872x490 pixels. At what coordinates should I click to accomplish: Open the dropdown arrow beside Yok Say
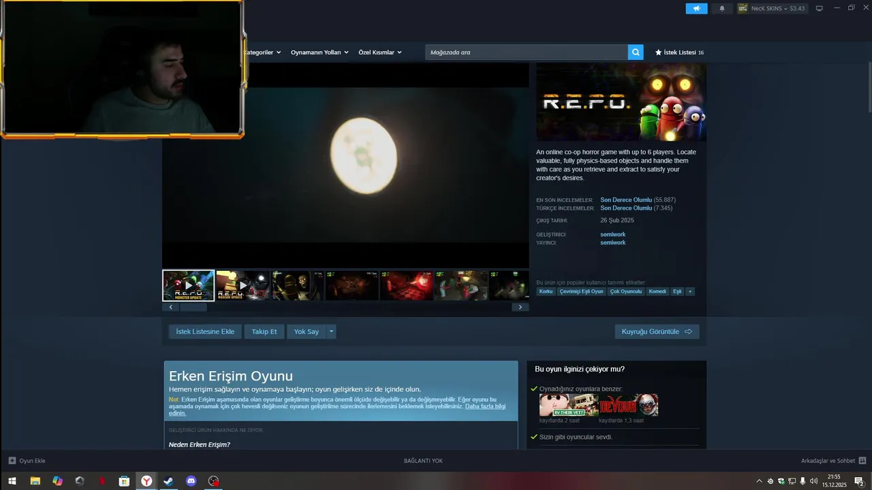(x=332, y=331)
